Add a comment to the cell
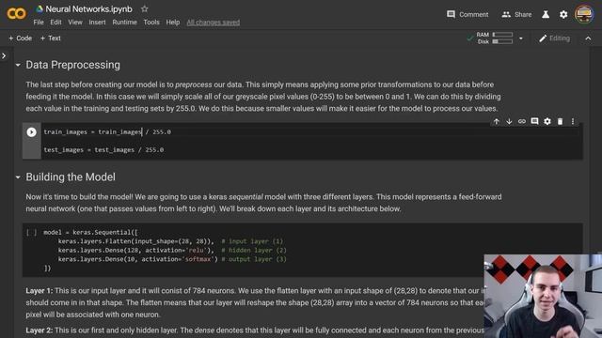602x338 pixels. point(534,121)
